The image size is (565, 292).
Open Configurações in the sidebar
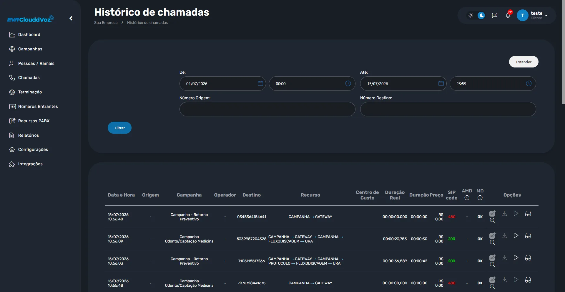(x=33, y=149)
